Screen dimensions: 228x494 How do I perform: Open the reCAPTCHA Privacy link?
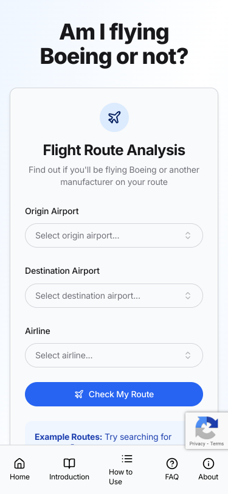point(197,444)
